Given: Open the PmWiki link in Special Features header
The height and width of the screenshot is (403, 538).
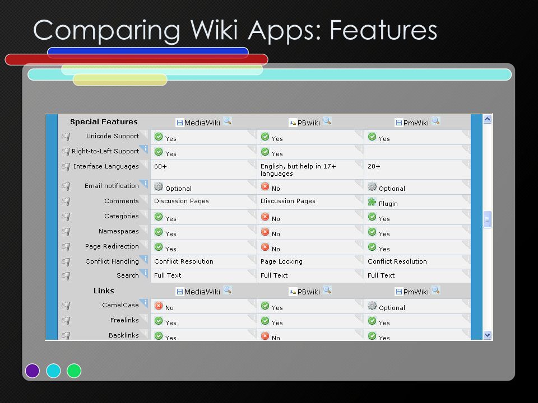Looking at the screenshot, I should click(x=416, y=123).
